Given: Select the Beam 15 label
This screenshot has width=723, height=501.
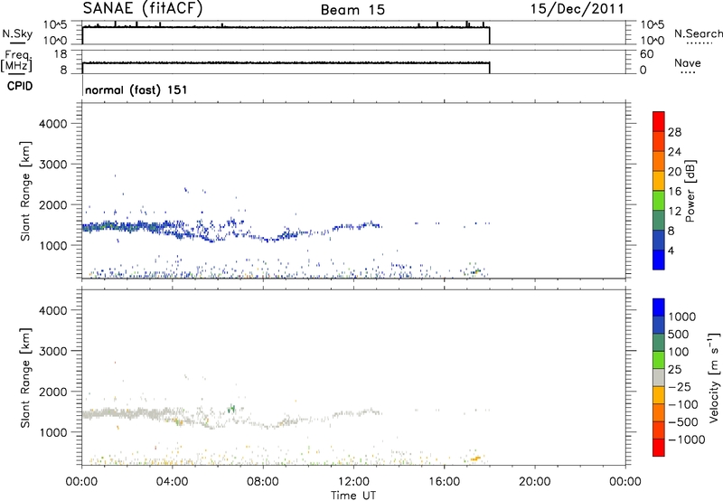Looking at the screenshot, I should click(352, 10).
